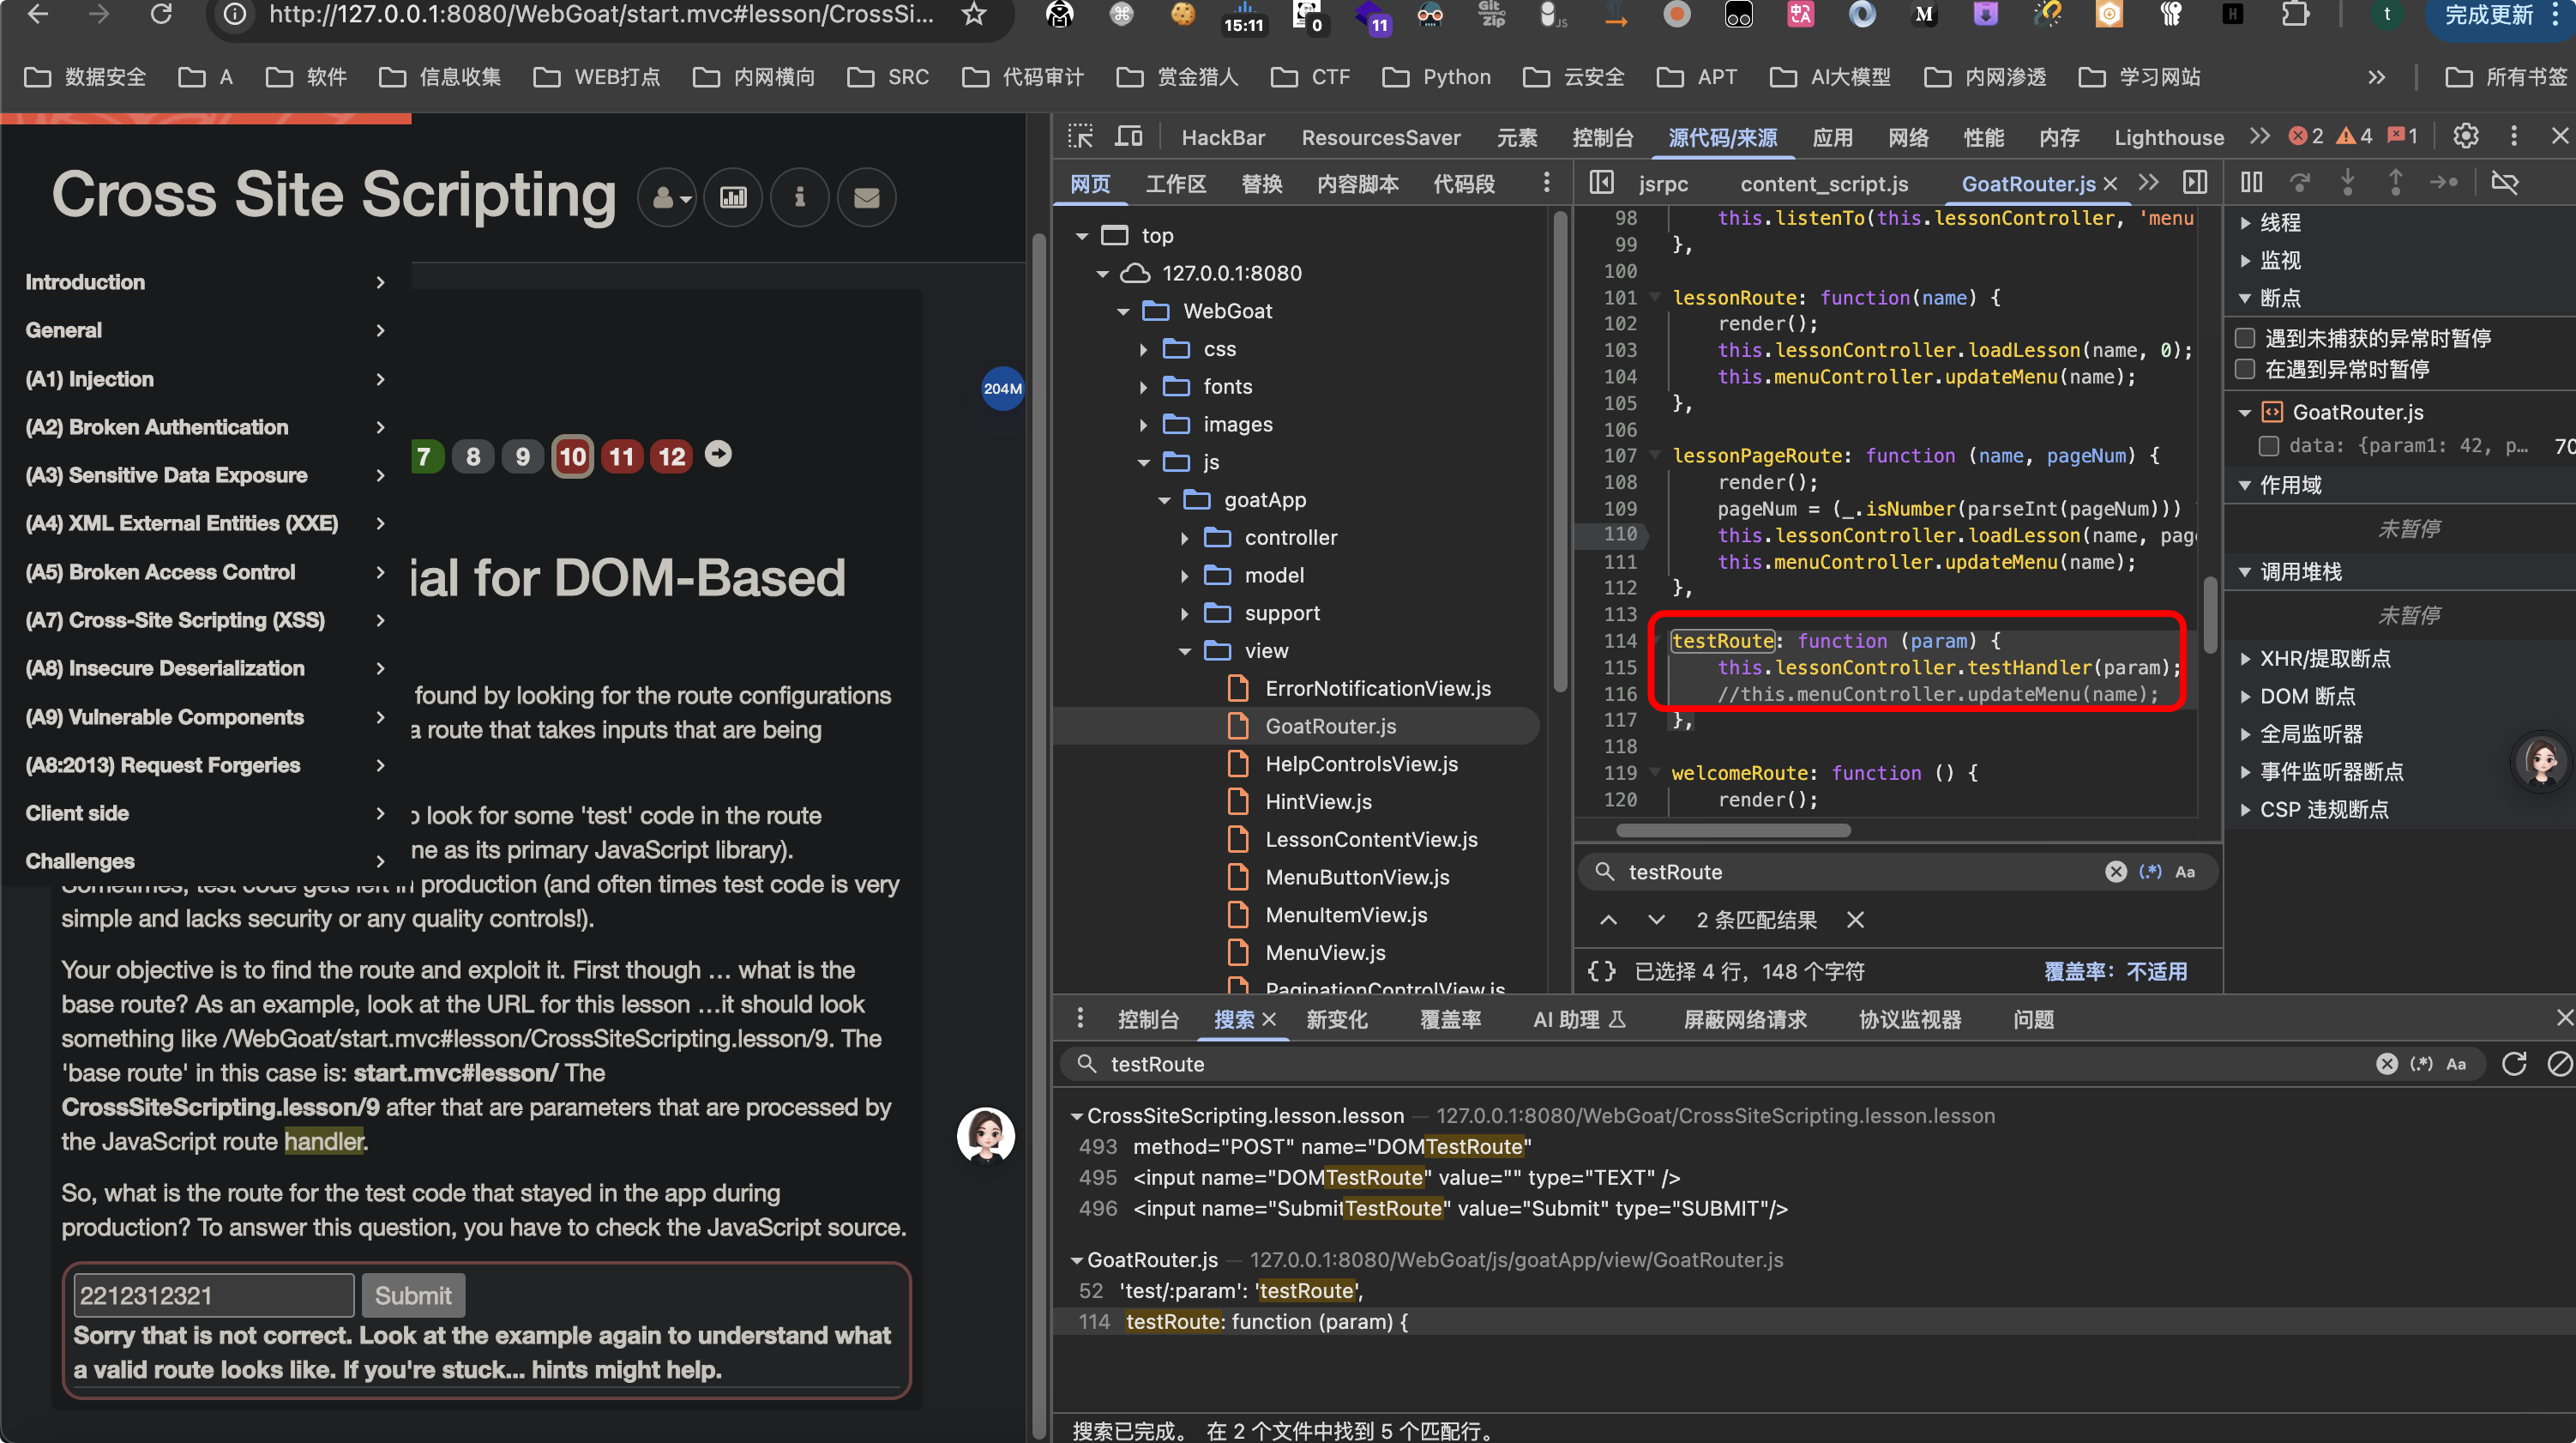
Task: Enable pause on uncaught exceptions checkbox
Action: [x=2245, y=338]
